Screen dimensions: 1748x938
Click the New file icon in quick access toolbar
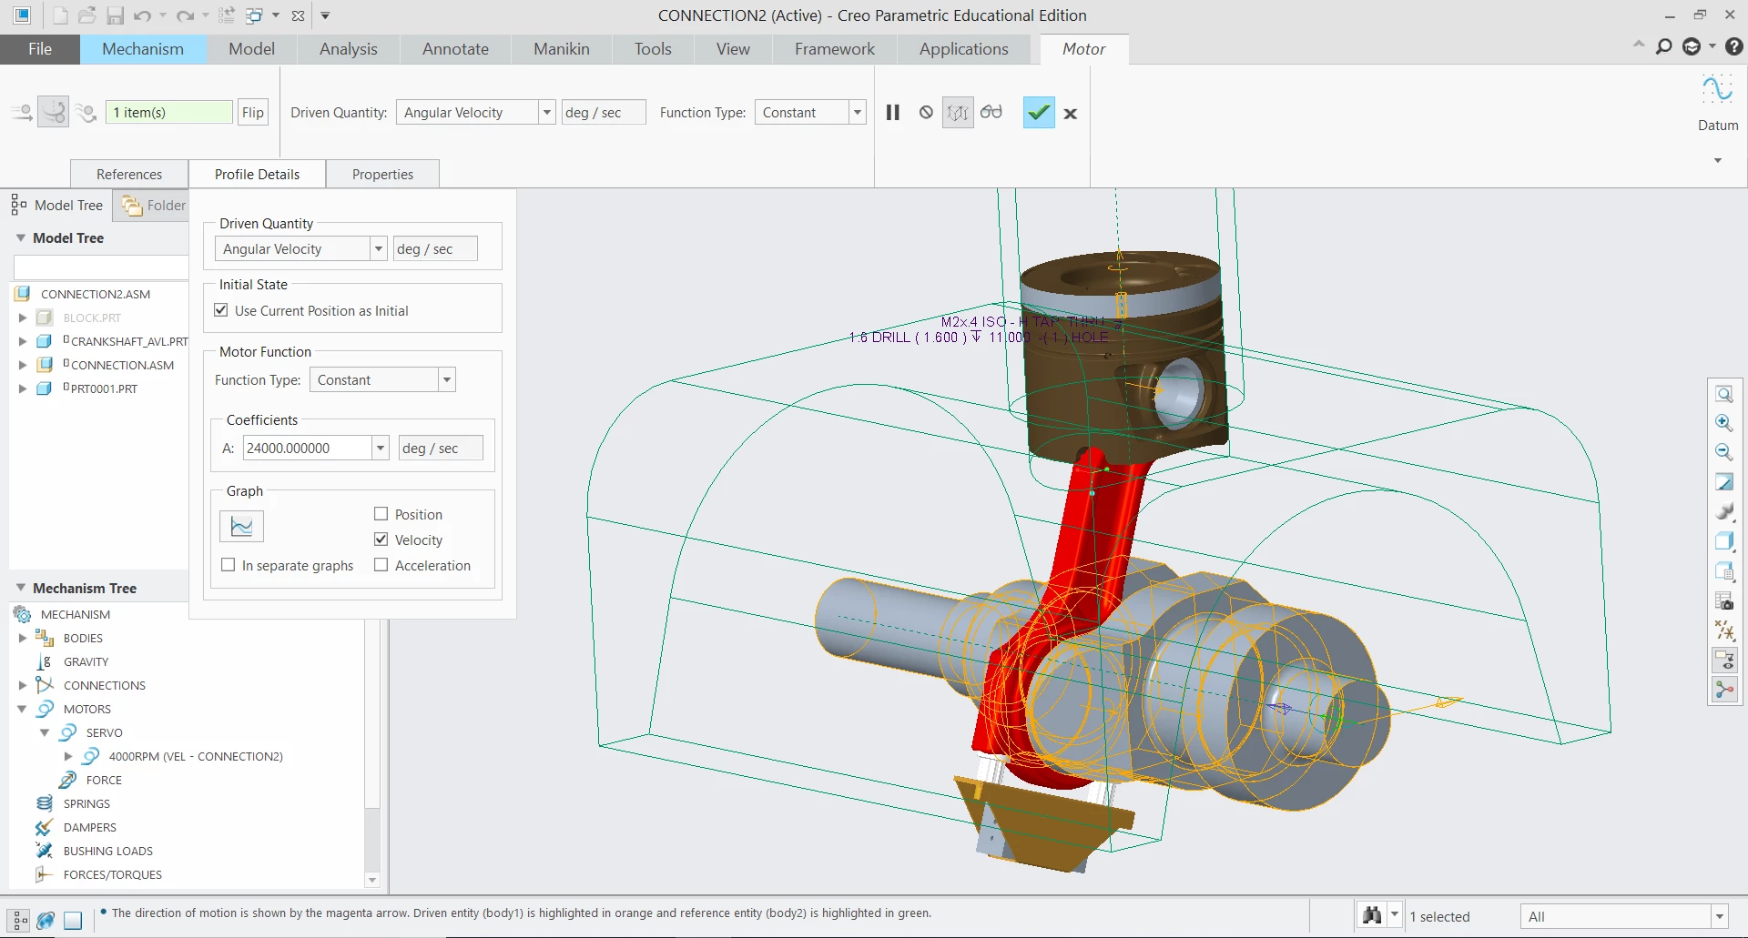coord(60,15)
